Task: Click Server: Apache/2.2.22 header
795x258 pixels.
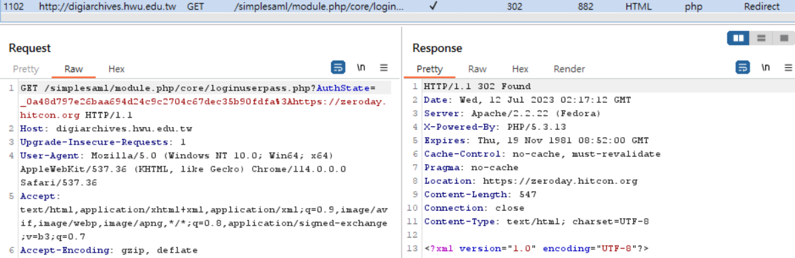Action: (x=512, y=113)
